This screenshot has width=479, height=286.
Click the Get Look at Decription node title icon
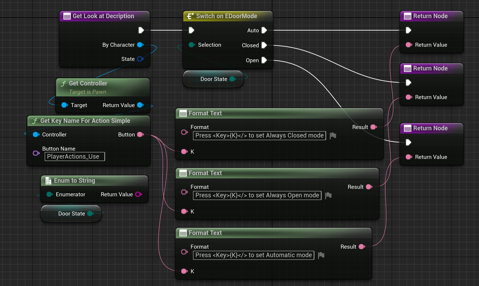coord(67,16)
